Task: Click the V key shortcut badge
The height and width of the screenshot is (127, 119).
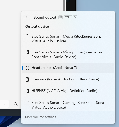Action: (75, 17)
